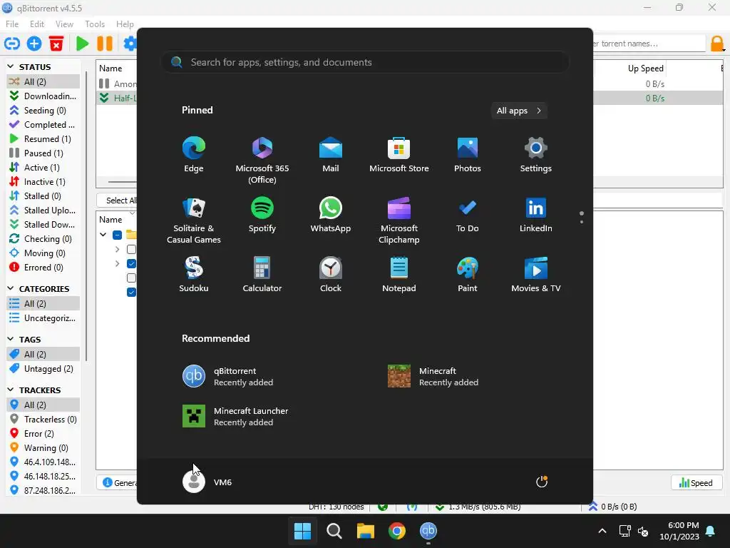Viewport: 730px width, 548px height.
Task: Open the Mail app
Action: pos(331,155)
